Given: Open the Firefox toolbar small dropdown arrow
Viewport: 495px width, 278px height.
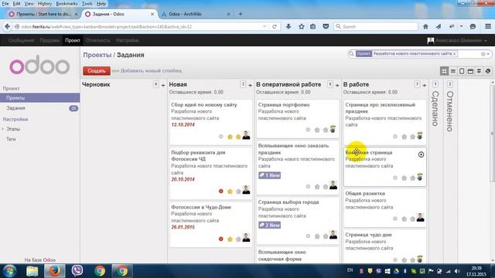Looking at the screenshot, I should pos(461,26).
